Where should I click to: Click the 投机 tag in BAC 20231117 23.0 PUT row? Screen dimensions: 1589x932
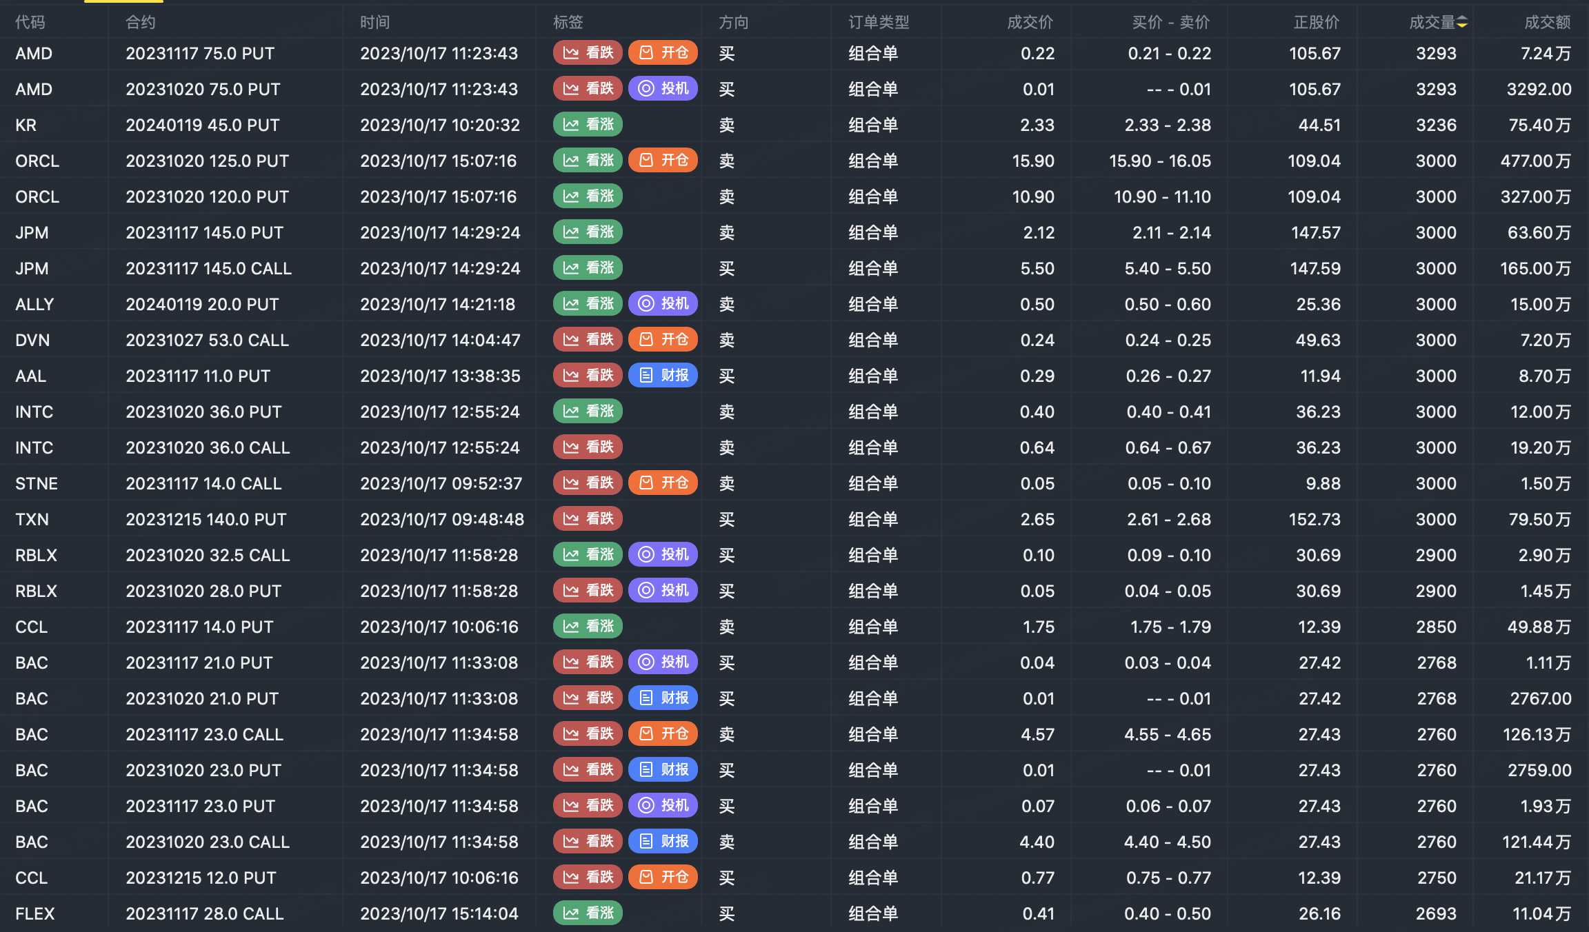[x=663, y=806]
